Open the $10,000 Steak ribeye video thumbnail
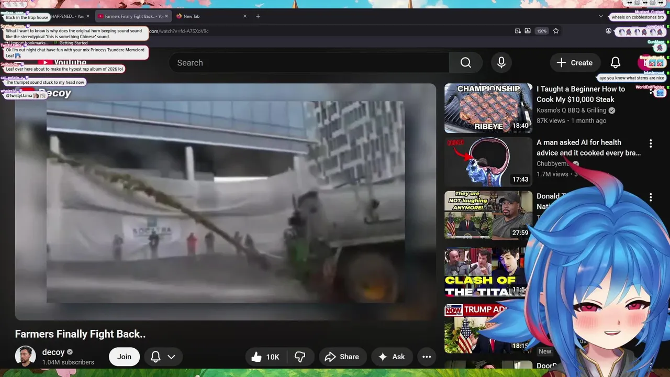The height and width of the screenshot is (377, 670). (488, 108)
